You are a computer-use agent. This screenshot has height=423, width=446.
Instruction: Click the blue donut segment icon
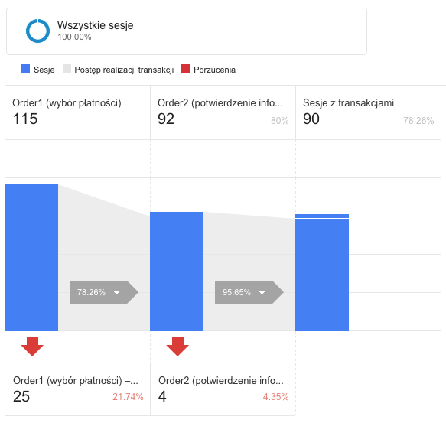pyautogui.click(x=37, y=31)
